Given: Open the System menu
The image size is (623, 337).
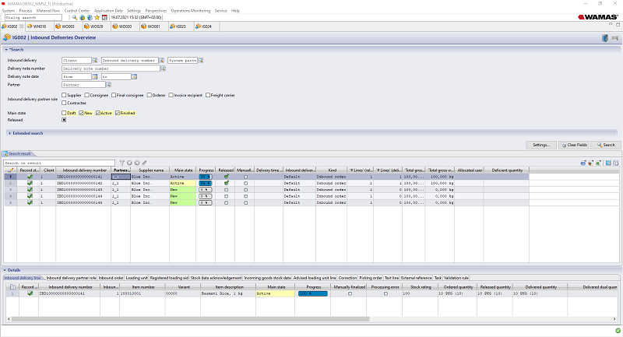Looking at the screenshot, I should pyautogui.click(x=9, y=11).
